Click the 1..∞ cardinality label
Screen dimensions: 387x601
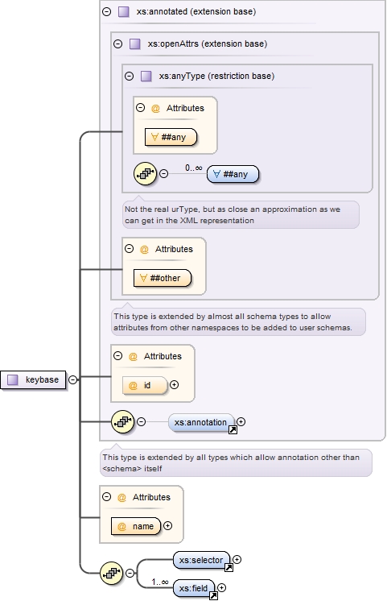point(160,582)
